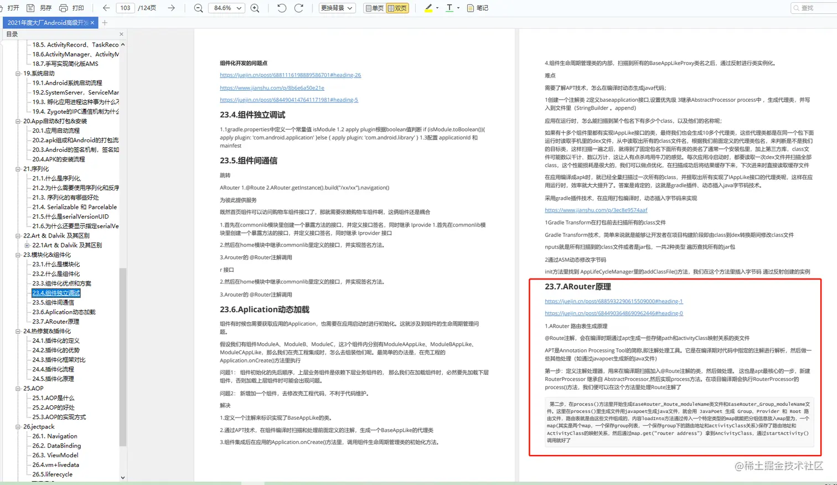
Task: Click the page number field showing 103
Action: pyautogui.click(x=126, y=8)
